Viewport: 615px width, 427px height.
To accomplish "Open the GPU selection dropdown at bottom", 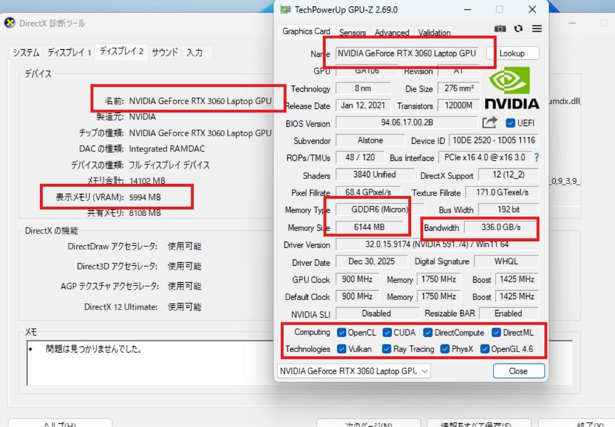I will point(354,371).
